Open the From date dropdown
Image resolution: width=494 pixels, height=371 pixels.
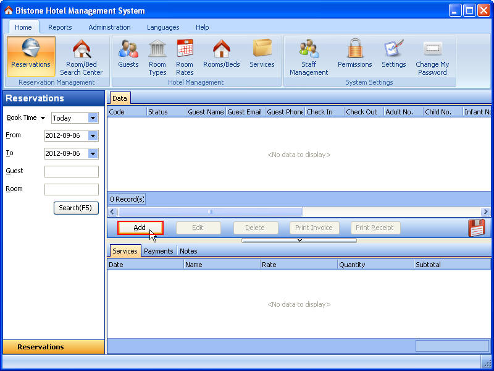[x=93, y=135]
